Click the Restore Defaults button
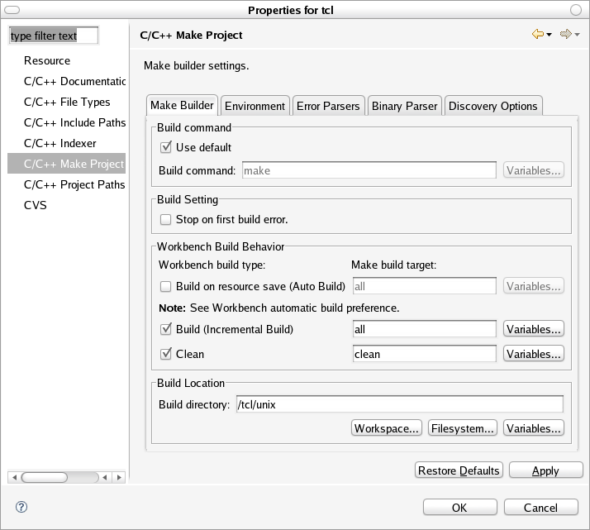This screenshot has height=530, width=590. point(459,470)
